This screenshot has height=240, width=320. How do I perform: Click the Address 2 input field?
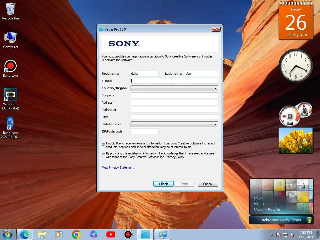(174, 110)
